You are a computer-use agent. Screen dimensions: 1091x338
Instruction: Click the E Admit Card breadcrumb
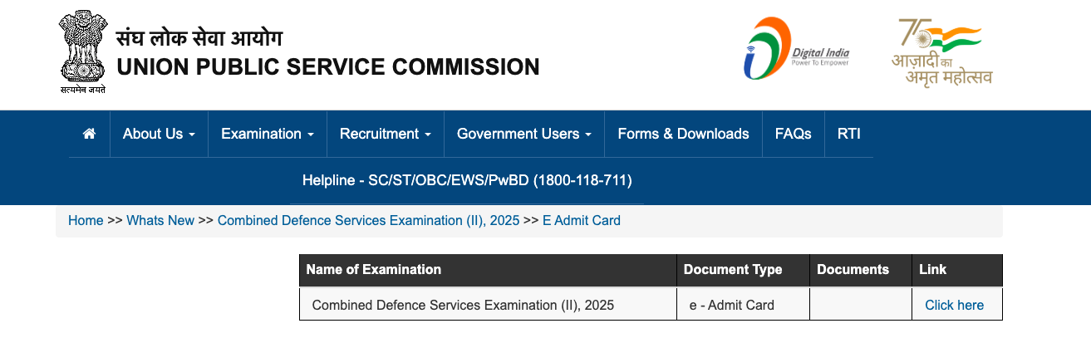point(582,221)
